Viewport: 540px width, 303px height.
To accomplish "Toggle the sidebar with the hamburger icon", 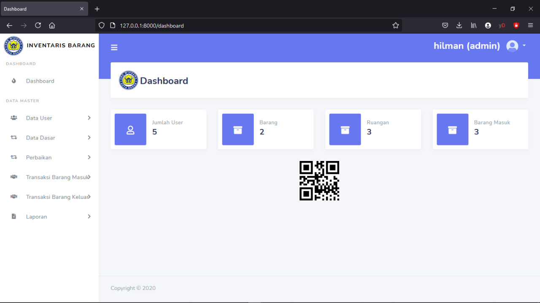I will [x=114, y=48].
